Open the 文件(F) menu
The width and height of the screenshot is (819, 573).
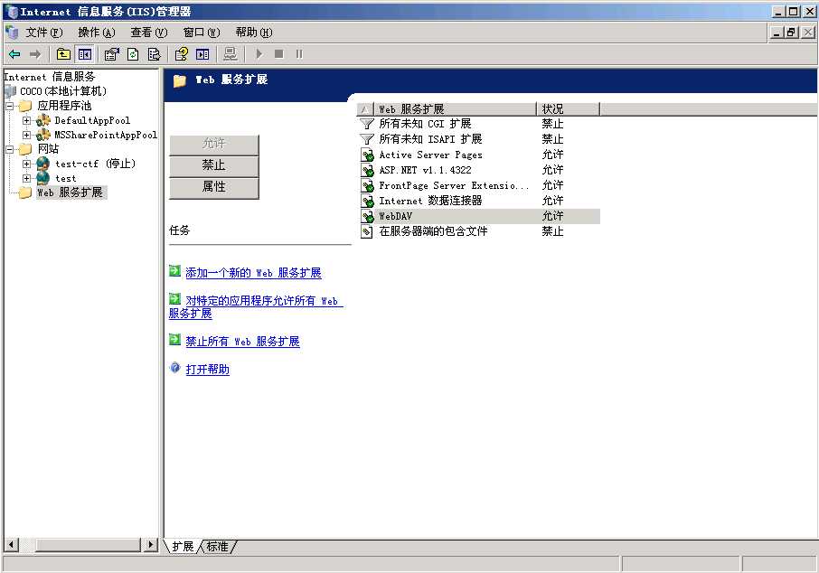coord(44,33)
